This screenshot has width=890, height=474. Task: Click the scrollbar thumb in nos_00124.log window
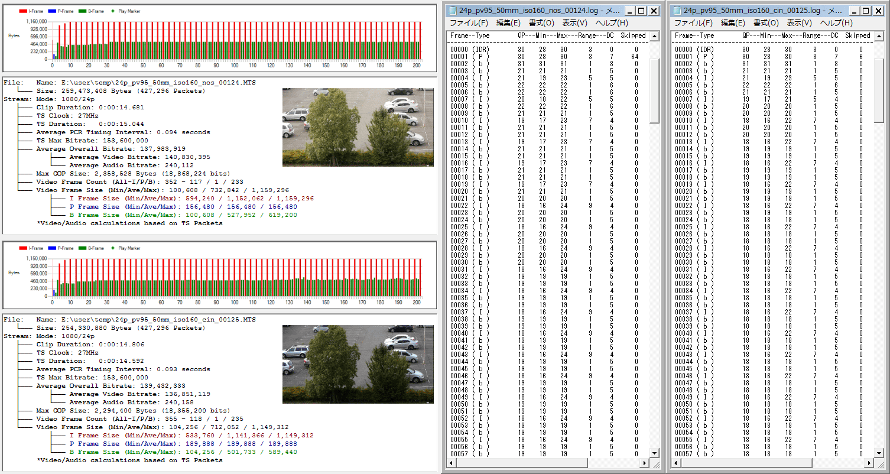pyautogui.click(x=654, y=90)
